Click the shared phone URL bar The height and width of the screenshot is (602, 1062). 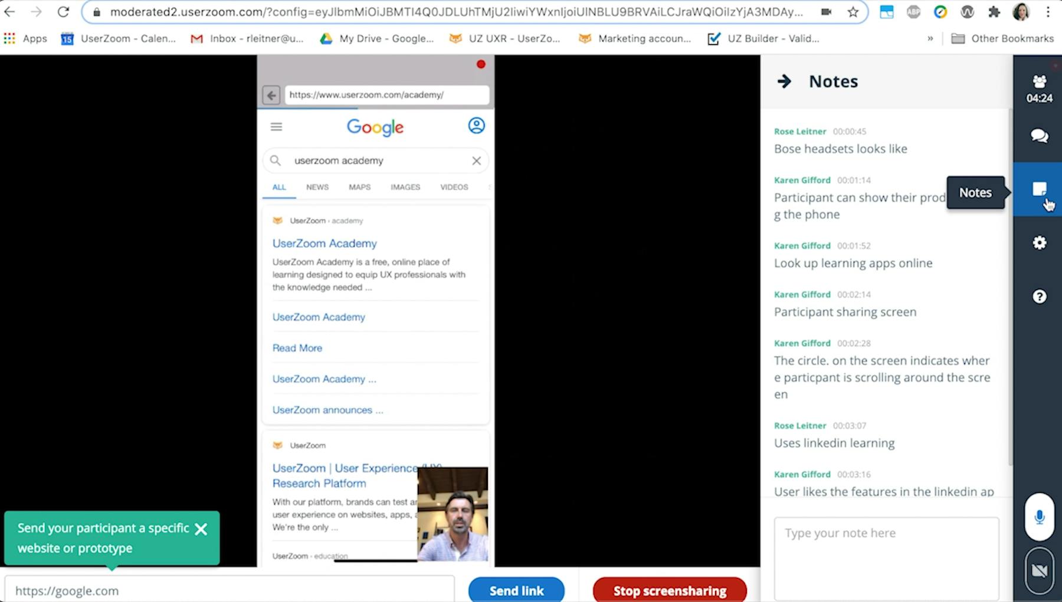pos(387,95)
